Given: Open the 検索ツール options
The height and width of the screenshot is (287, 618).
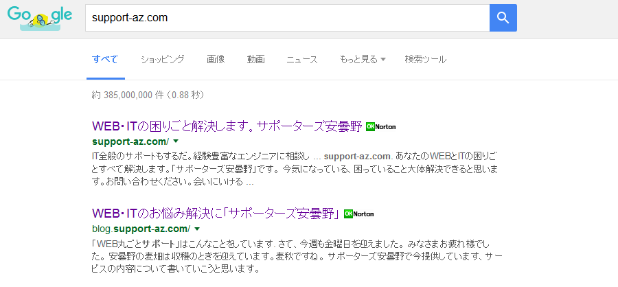Looking at the screenshot, I should point(426,60).
